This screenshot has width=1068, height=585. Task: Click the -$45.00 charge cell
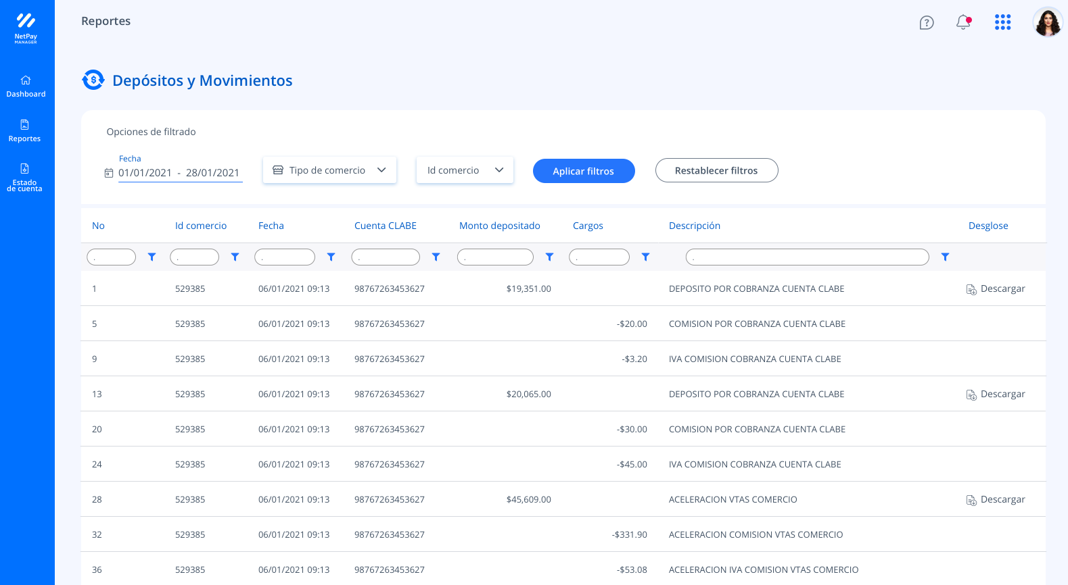click(x=632, y=465)
